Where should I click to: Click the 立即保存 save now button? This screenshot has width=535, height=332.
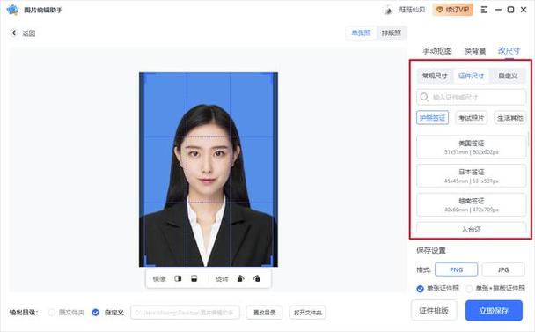click(494, 311)
